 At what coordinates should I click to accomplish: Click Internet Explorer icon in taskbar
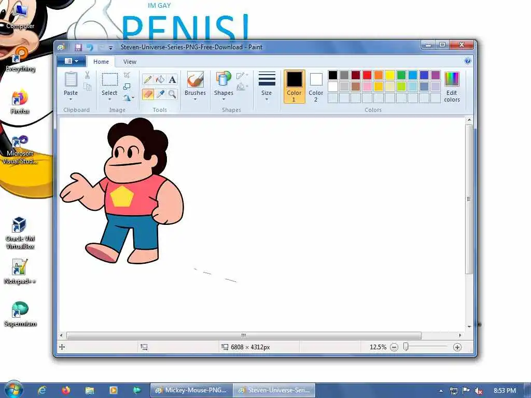42,390
